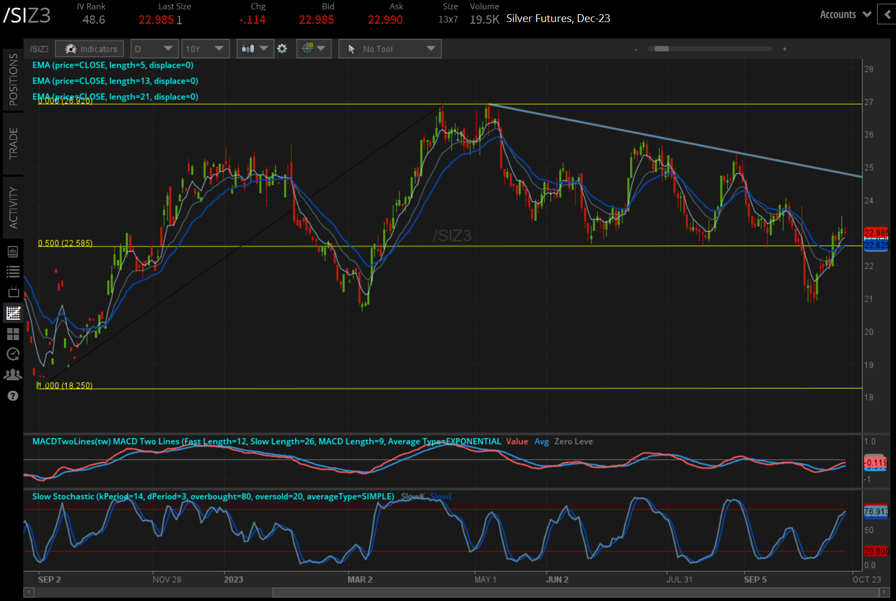This screenshot has height=601, width=896.
Task: Open the community people icon
Action: coord(13,374)
